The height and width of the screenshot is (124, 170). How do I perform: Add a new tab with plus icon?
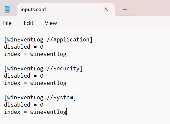click(x=125, y=10)
